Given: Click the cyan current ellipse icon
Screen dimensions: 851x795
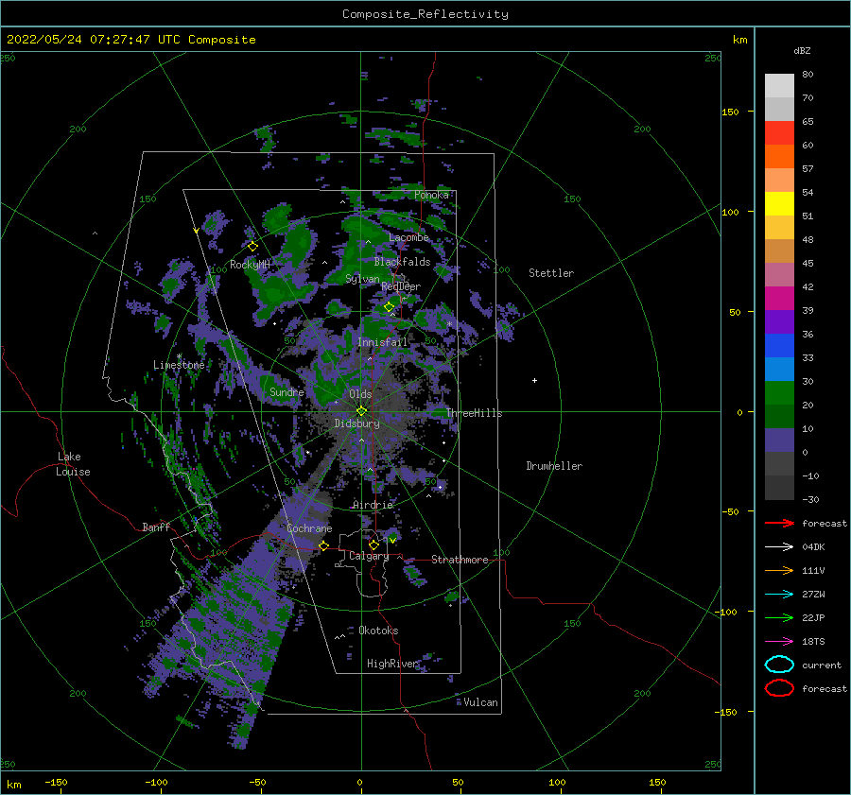Looking at the screenshot, I should [779, 665].
